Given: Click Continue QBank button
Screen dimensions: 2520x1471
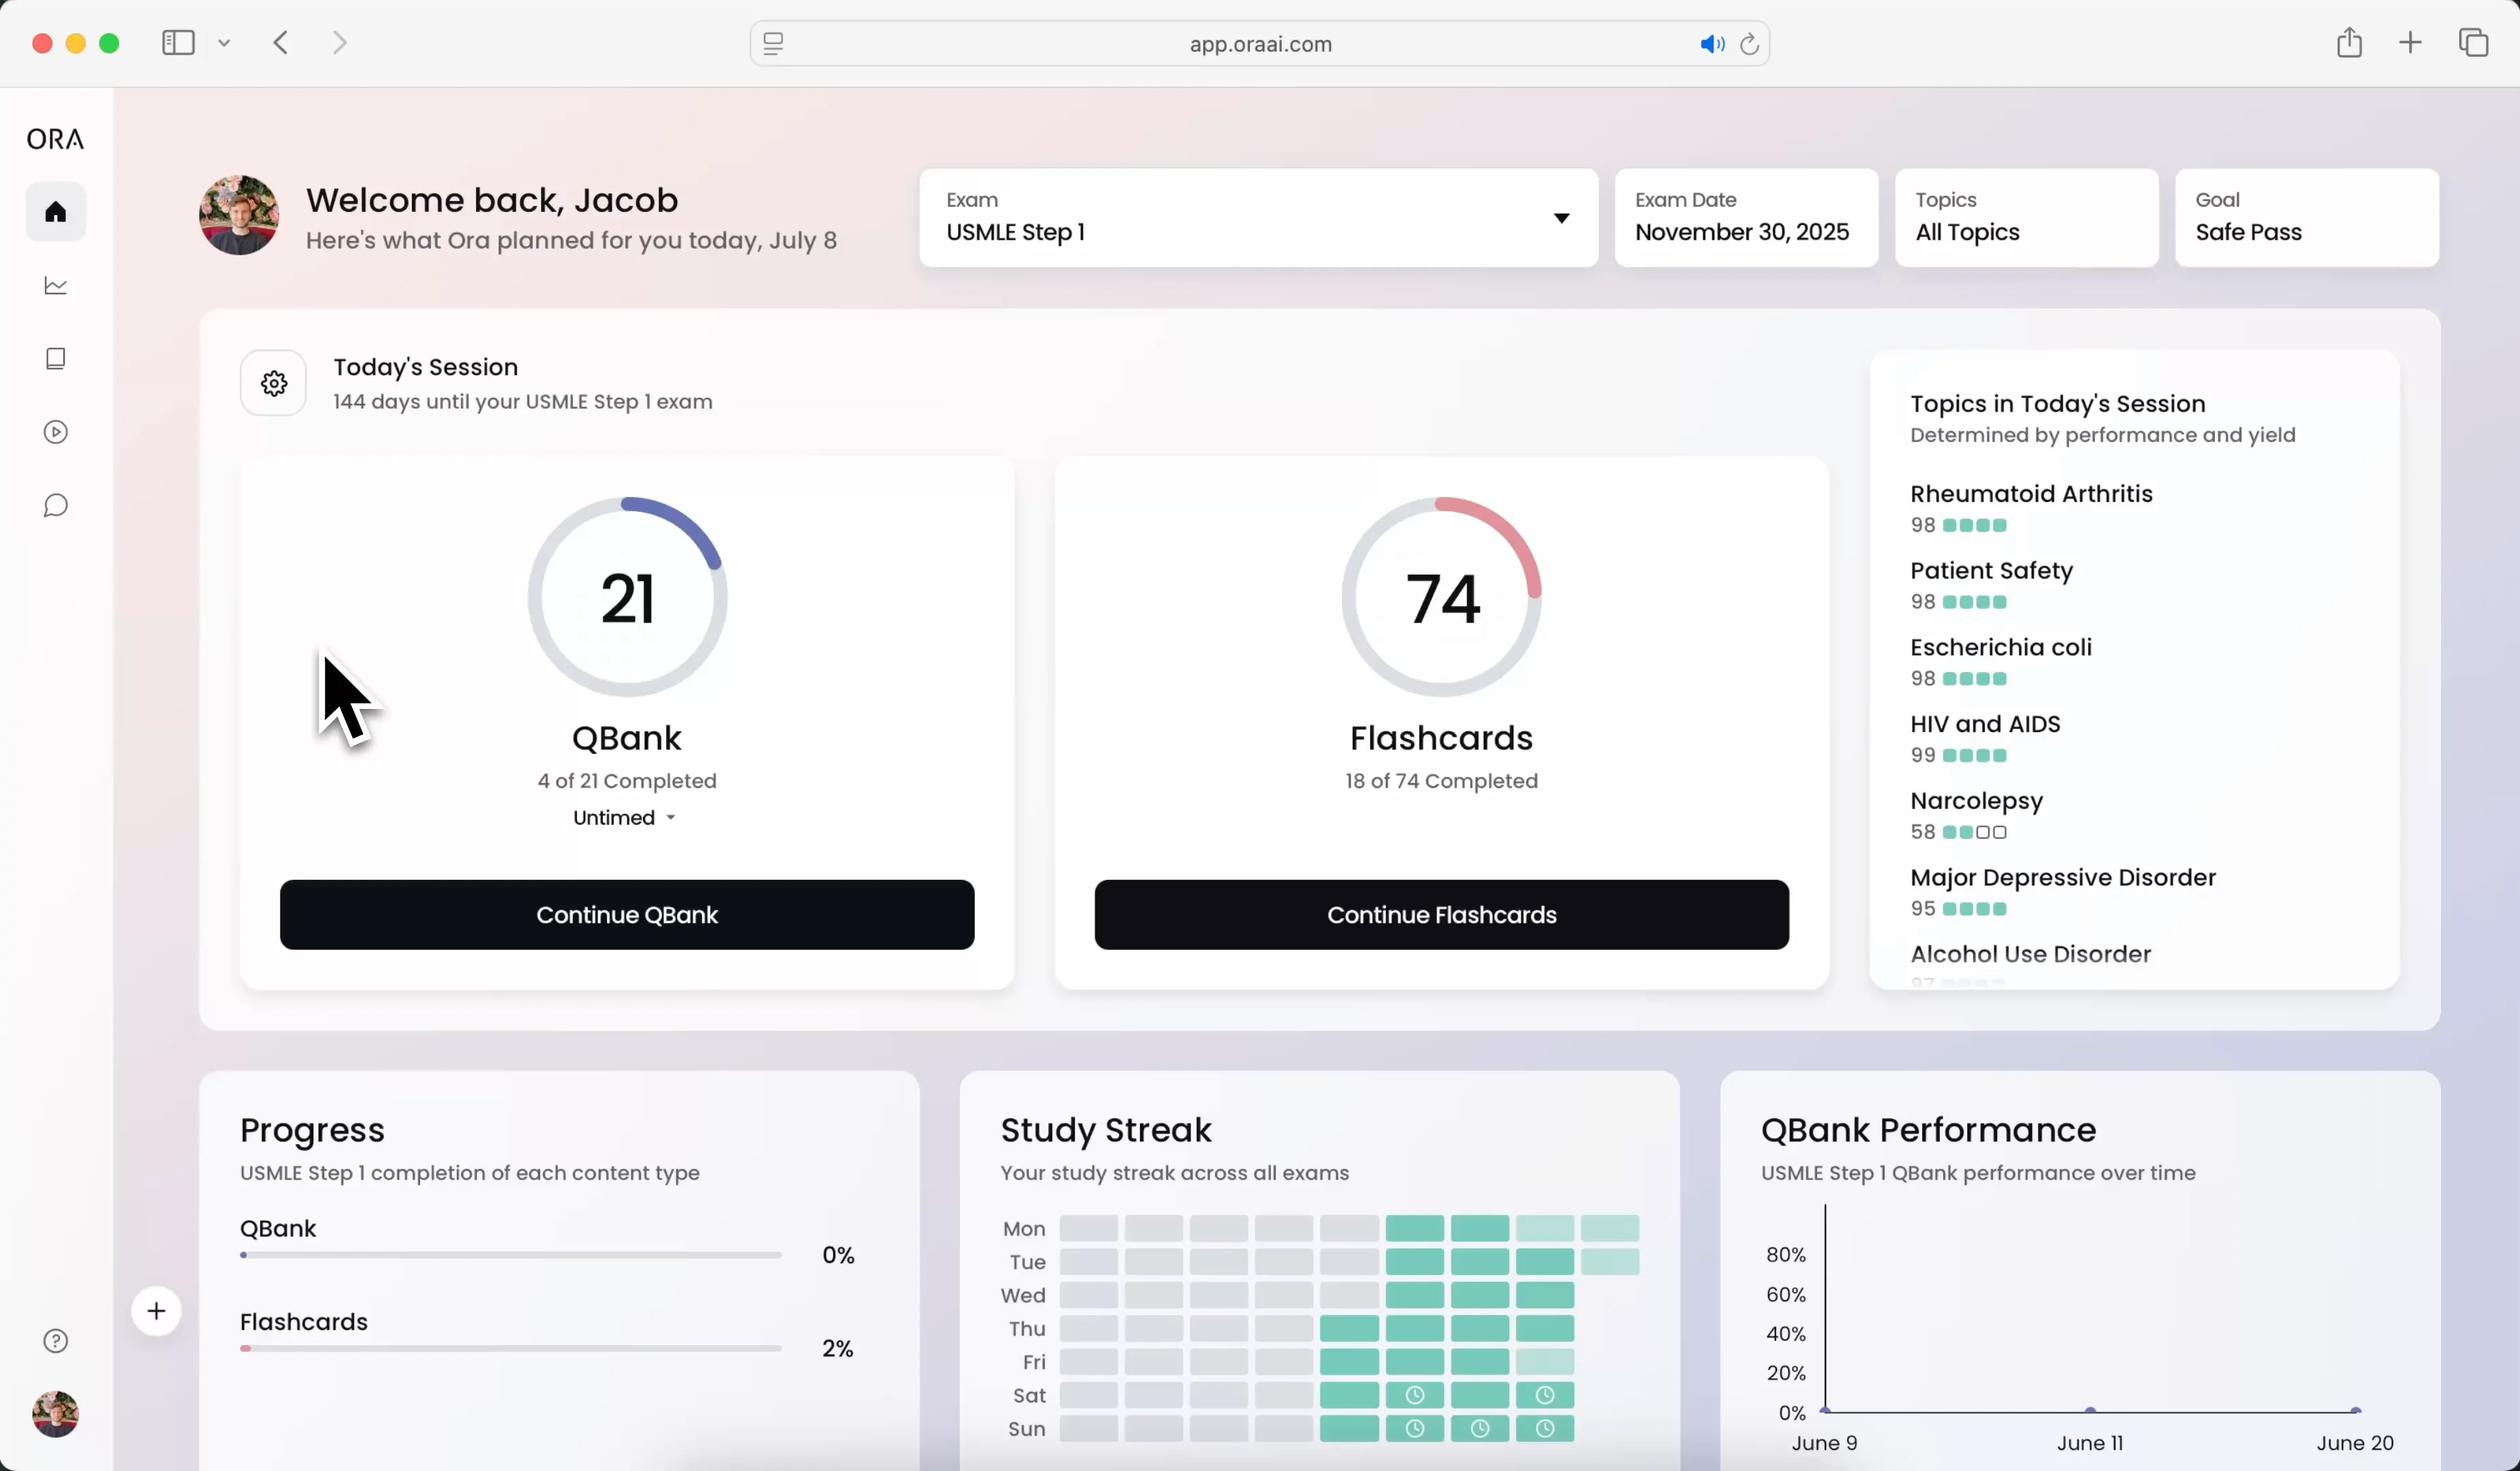Looking at the screenshot, I should (627, 915).
